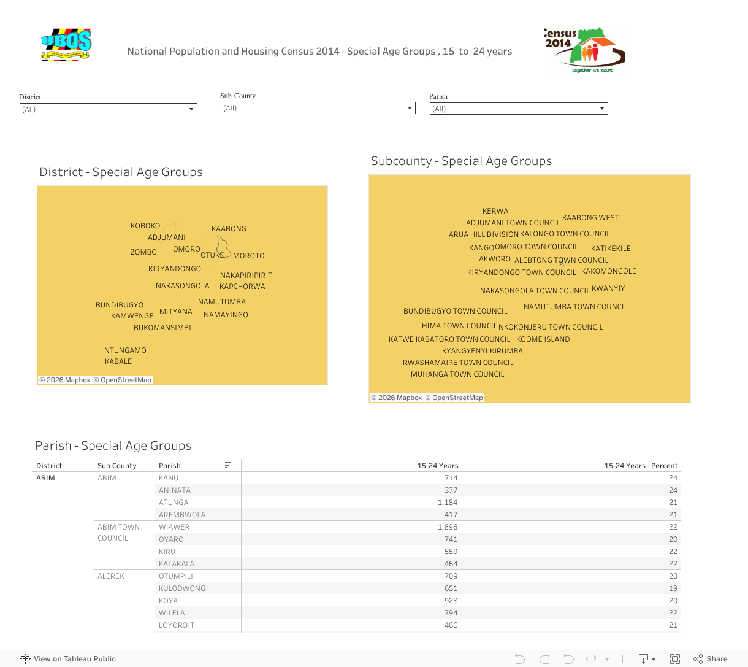Open the Mapbox link on subcounty map
Viewport: 748px width, 667px height.
[396, 398]
